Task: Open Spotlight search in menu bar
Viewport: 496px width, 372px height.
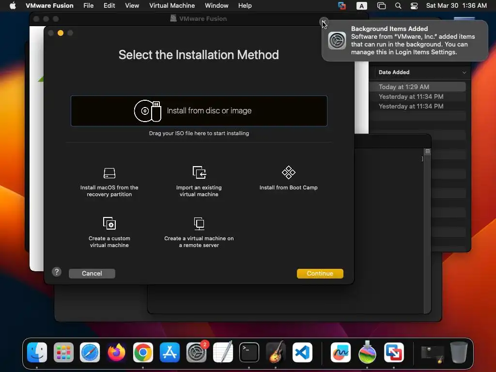Action: coord(398,6)
